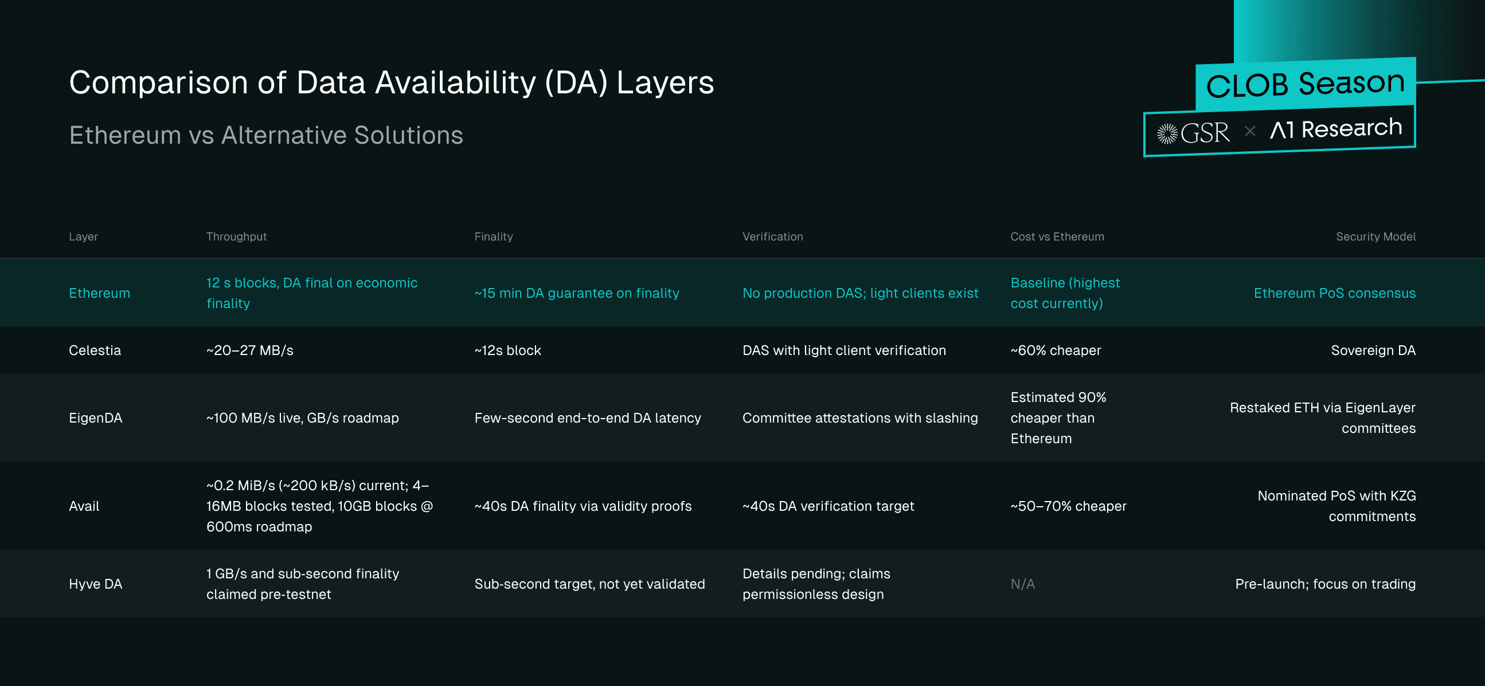Select the 'Celestia' layer name cell

tap(95, 350)
